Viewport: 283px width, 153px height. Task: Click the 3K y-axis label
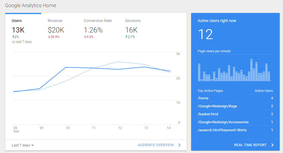tap(178, 54)
